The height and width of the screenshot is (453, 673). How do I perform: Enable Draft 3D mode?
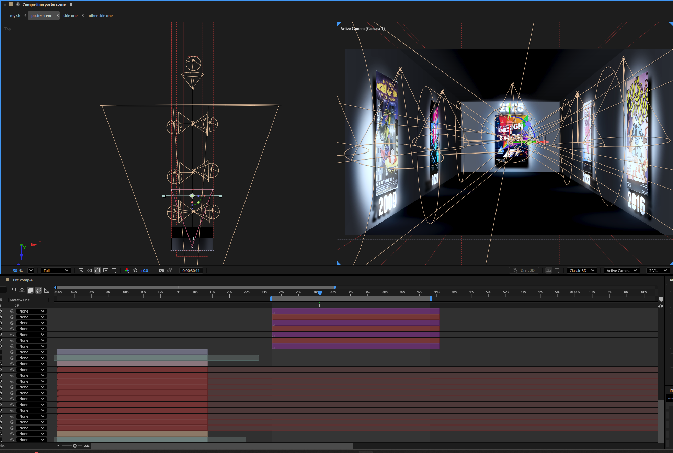[524, 270]
